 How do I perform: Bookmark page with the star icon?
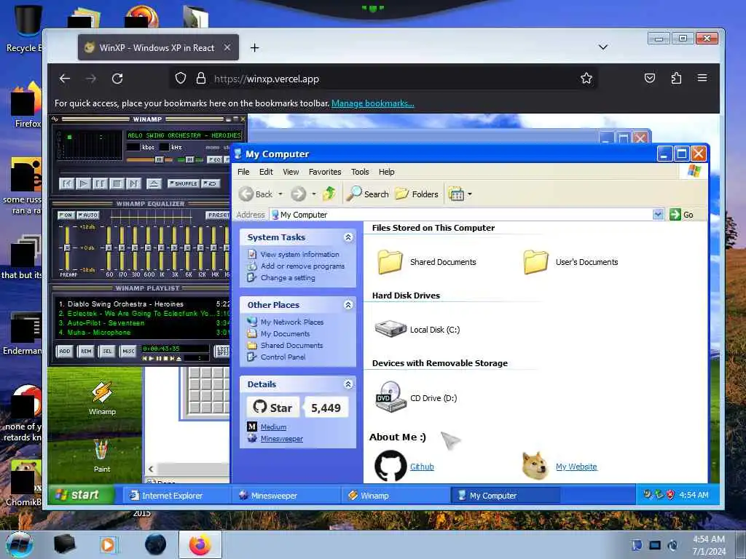586,79
